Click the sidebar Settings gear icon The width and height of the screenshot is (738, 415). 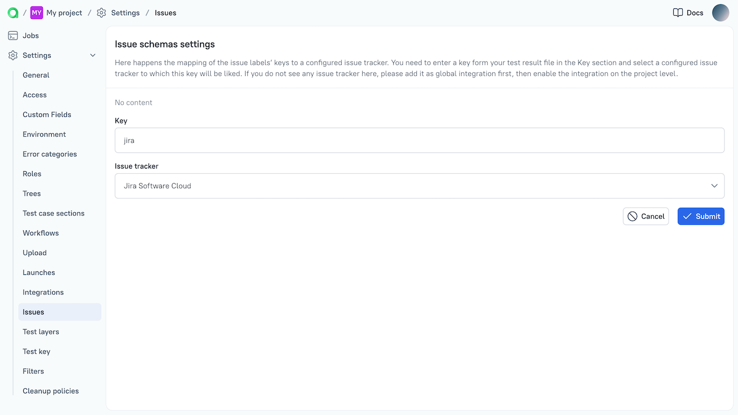(13, 55)
